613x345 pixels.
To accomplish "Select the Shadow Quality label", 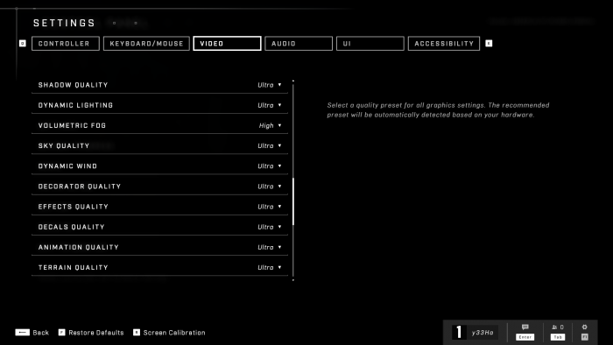I will coord(73,85).
